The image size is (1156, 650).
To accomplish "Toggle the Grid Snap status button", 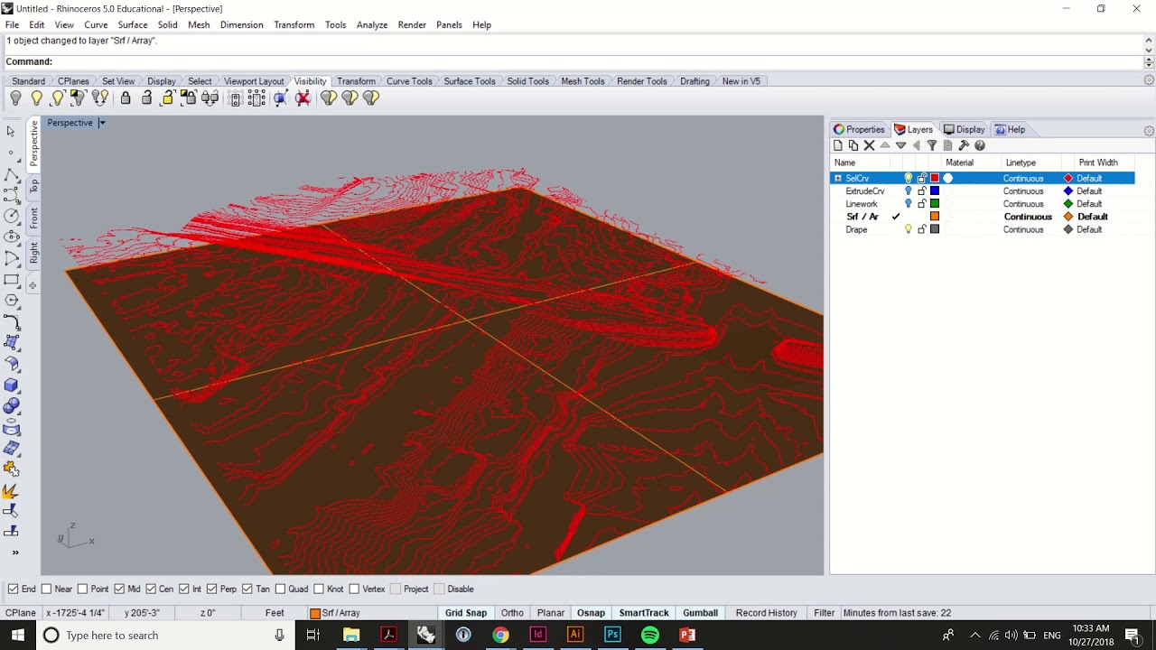I will [x=466, y=613].
